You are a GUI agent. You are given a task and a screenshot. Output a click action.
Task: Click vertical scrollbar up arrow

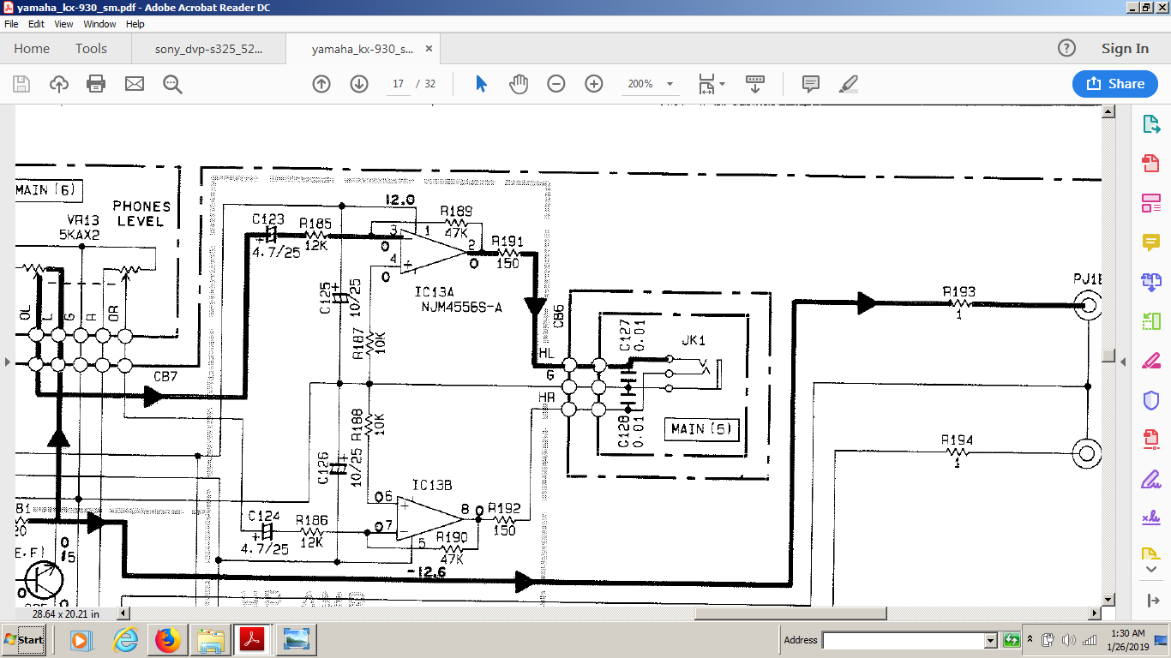(x=1108, y=111)
